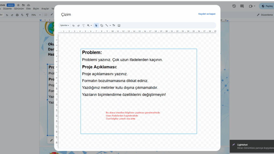Undo last action in the drawing toolbar

coord(73,25)
